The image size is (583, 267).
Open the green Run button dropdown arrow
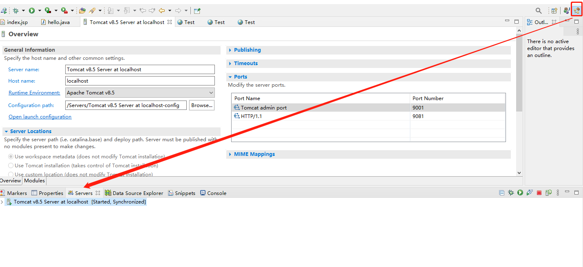[40, 11]
